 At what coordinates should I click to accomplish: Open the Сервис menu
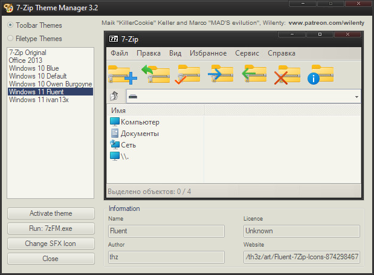pyautogui.click(x=247, y=53)
